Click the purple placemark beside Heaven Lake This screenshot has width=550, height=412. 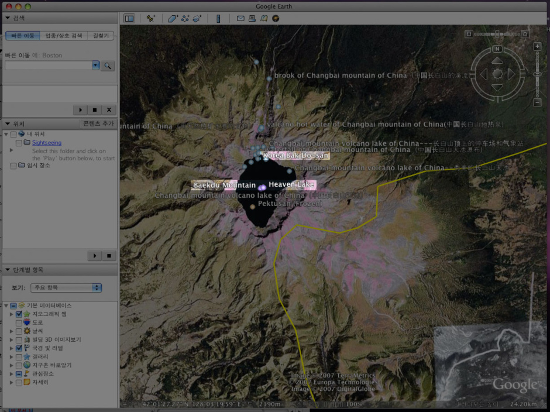(x=262, y=188)
